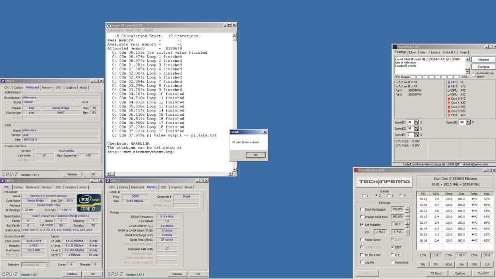
Task: Click the Chipset Clock Mod 100.0% stepper arrows
Action: 407,217
